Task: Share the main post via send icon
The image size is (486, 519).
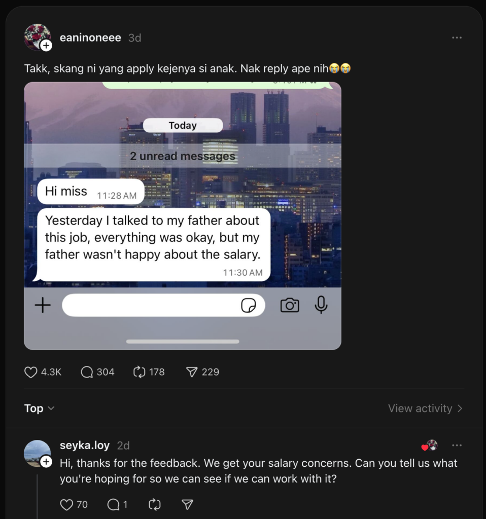Action: (192, 373)
